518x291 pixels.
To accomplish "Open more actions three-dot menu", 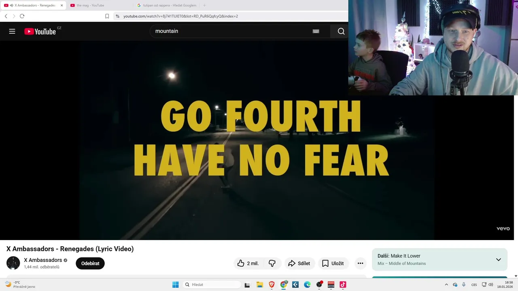I will [360, 264].
